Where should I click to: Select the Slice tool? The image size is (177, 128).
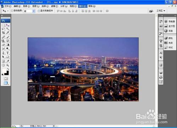8,33
